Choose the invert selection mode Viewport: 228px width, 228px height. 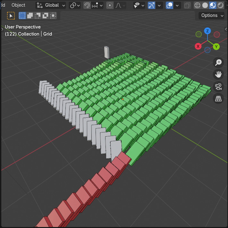(45, 16)
